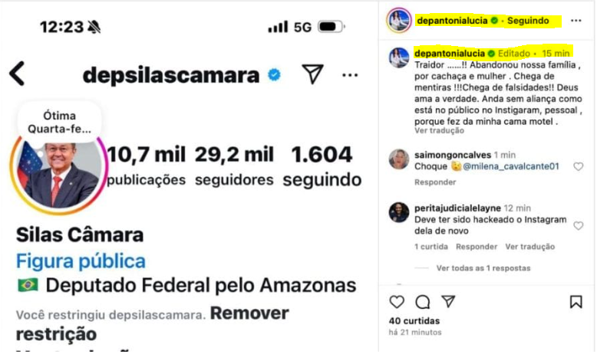Expand Ver tradução under post caption
The width and height of the screenshot is (597, 354).
439,130
